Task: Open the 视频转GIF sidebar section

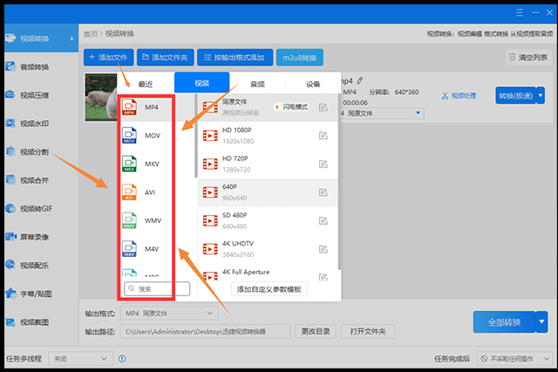Action: pyautogui.click(x=41, y=209)
